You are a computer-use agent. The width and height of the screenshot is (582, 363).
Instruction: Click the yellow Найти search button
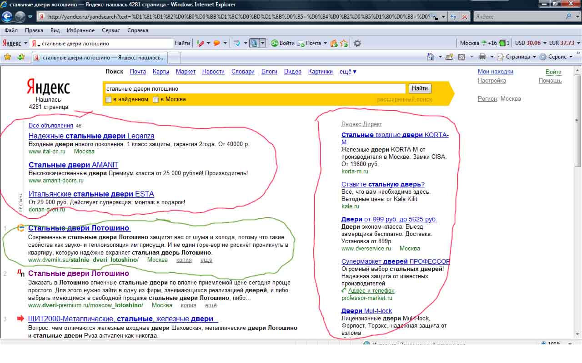coord(420,88)
